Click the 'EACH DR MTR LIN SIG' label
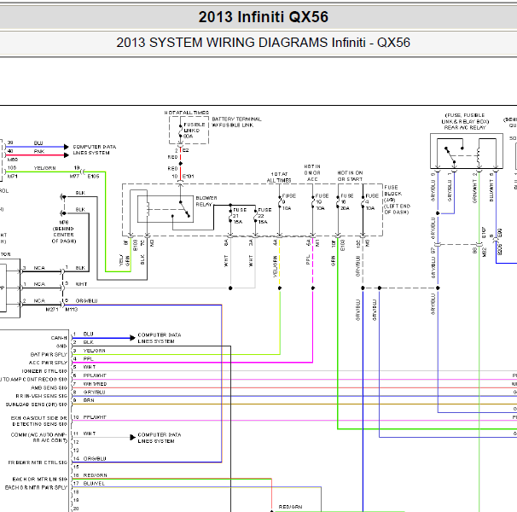 click(40, 479)
